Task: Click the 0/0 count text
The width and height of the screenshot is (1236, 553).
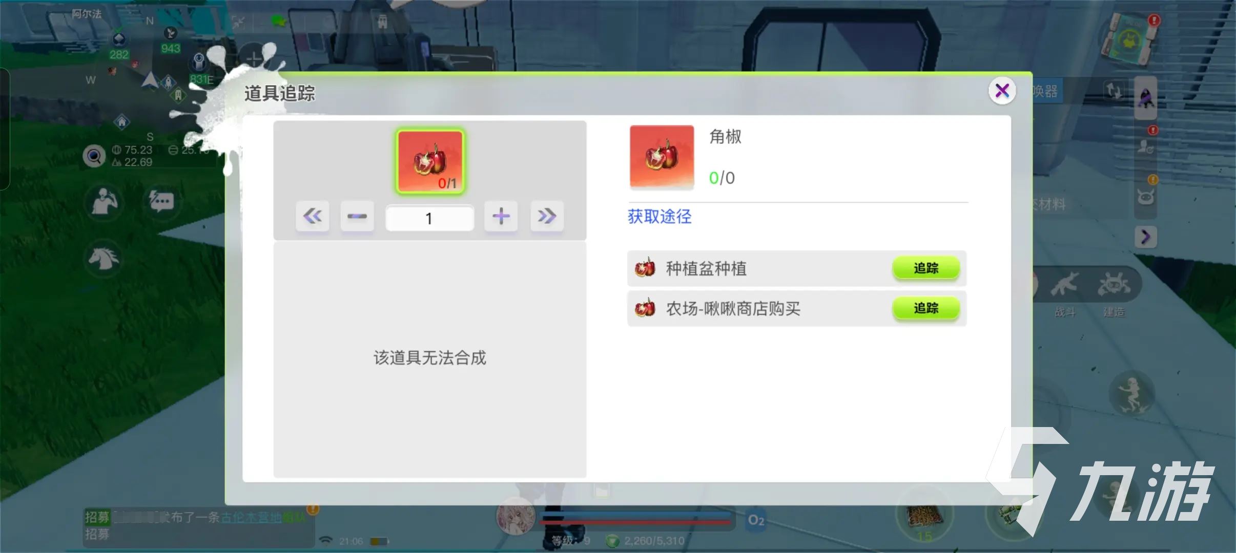Action: [722, 178]
